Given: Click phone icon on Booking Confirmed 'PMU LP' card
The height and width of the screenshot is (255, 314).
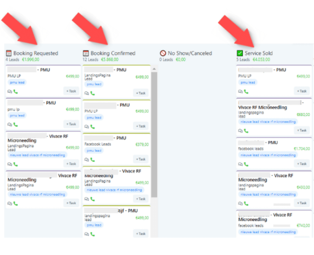Looking at the screenshot, I should 93,126.
